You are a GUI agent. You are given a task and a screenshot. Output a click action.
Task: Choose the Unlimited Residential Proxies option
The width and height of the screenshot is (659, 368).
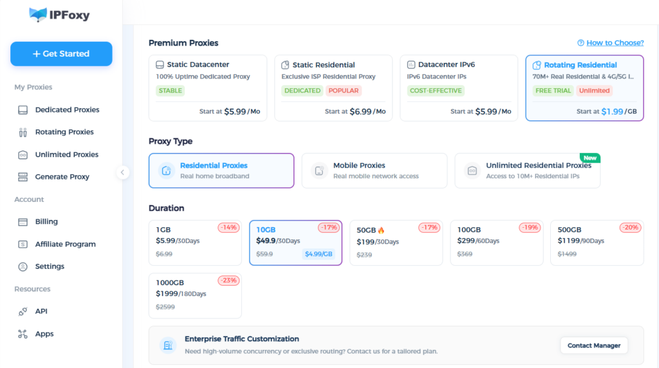click(528, 170)
